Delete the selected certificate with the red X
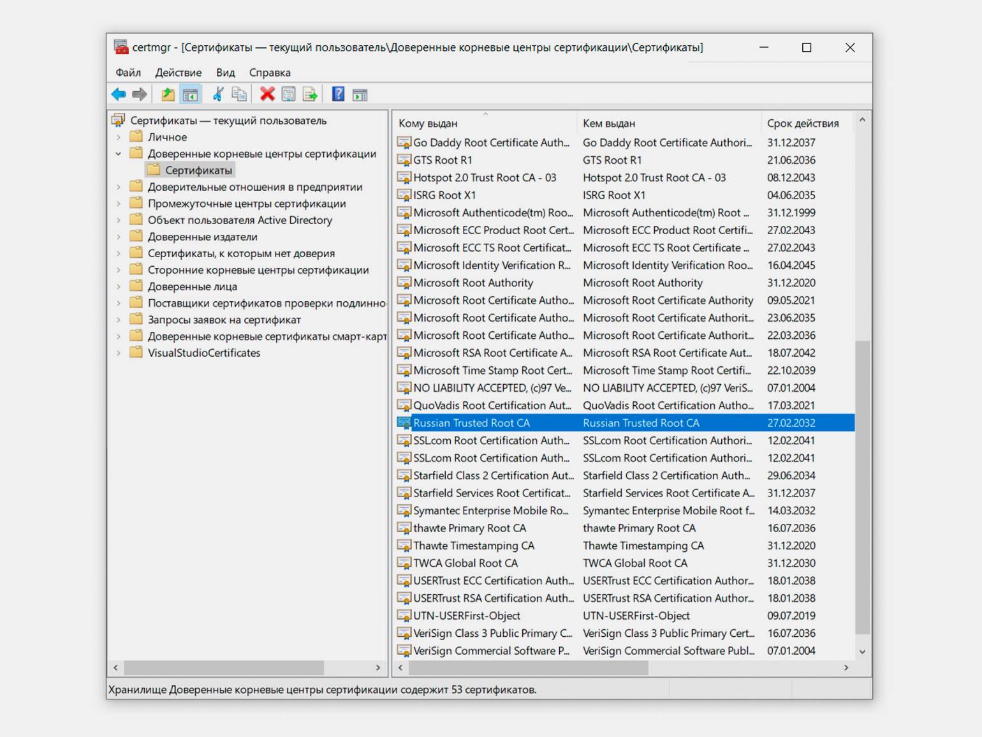Image resolution: width=982 pixels, height=737 pixels. click(267, 94)
